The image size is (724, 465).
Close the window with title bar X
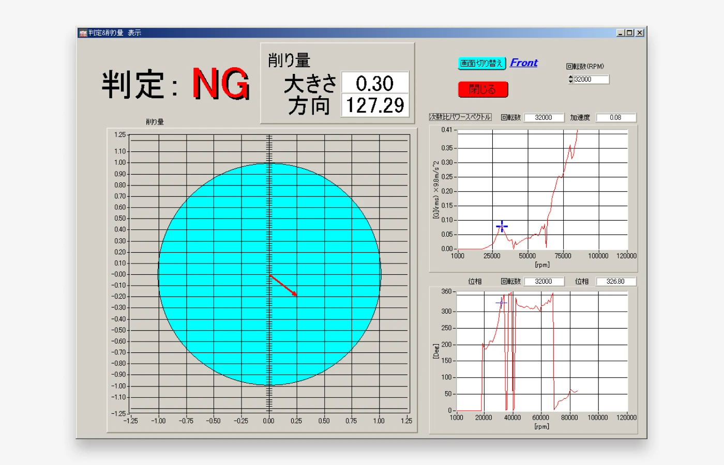click(x=640, y=33)
